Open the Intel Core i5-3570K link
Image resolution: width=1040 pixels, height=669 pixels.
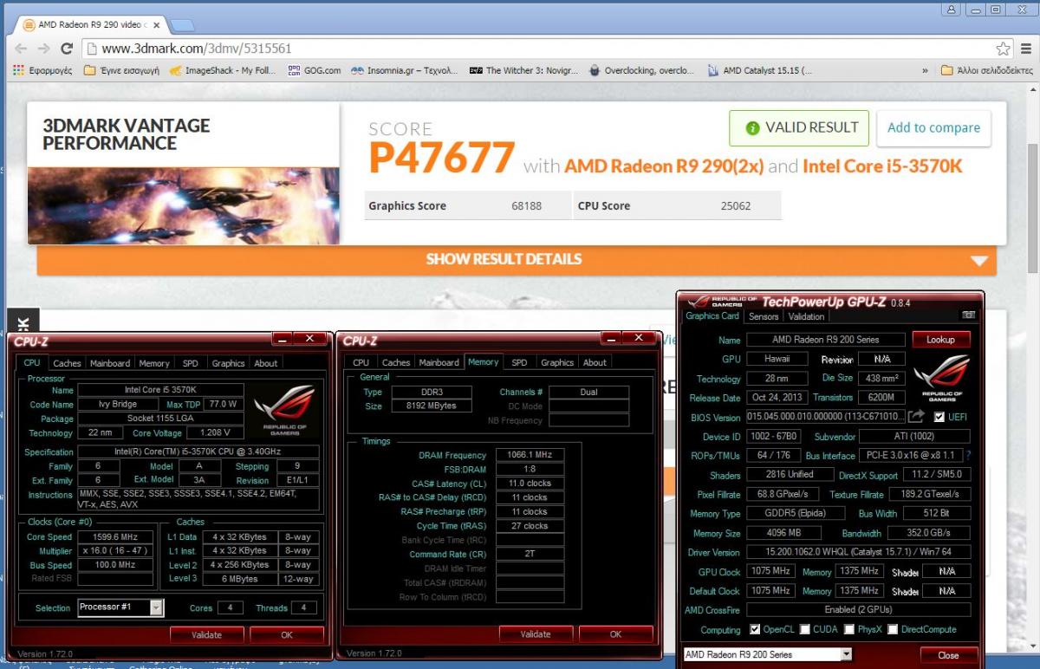click(882, 166)
